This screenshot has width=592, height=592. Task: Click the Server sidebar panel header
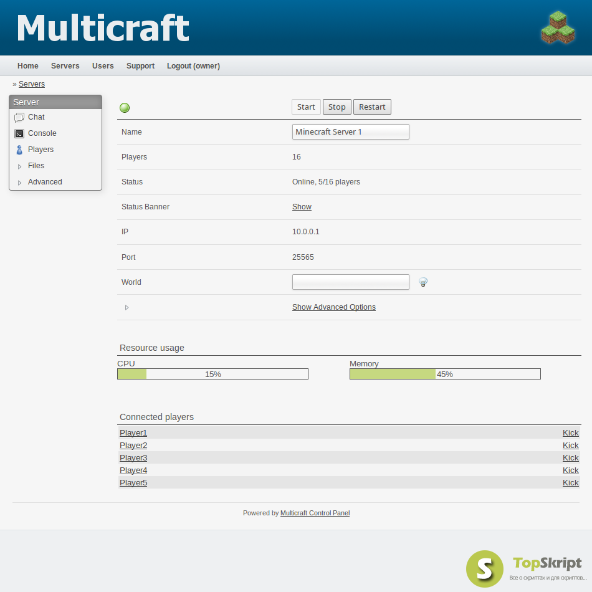click(55, 102)
